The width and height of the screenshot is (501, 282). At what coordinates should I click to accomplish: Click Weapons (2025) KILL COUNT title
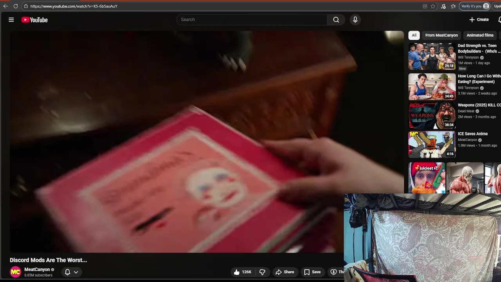tap(479, 105)
